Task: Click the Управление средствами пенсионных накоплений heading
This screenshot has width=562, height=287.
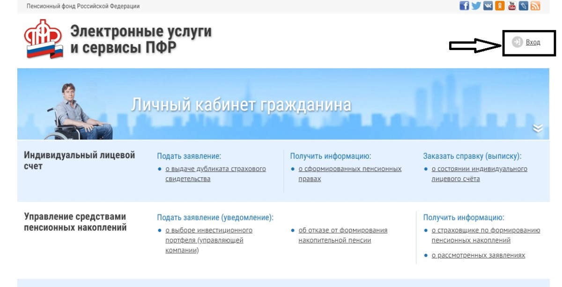Action: click(75, 222)
